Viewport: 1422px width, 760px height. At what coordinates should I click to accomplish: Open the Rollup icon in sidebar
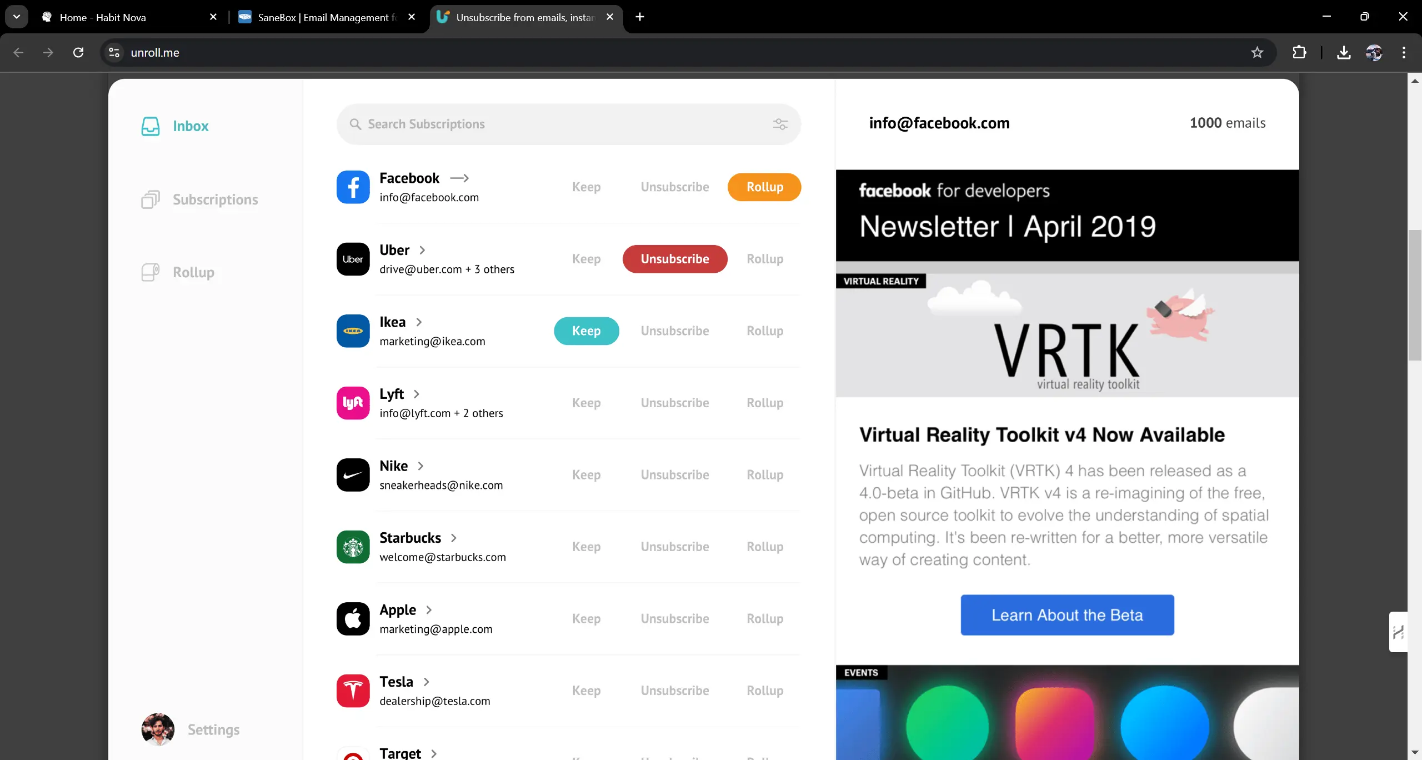click(151, 272)
